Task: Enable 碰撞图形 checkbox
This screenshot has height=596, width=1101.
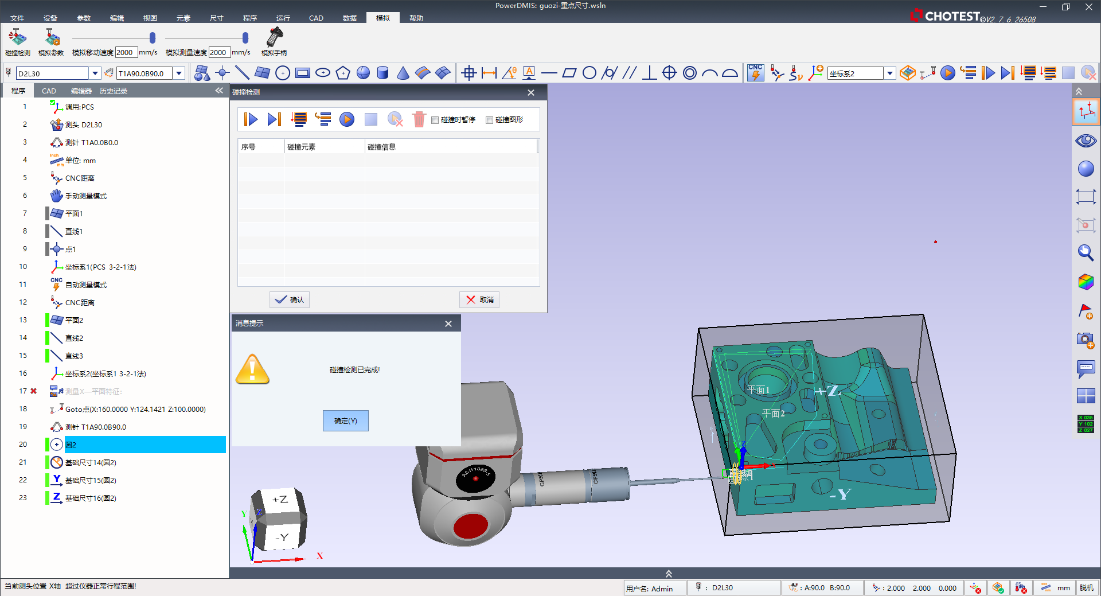Action: 490,120
